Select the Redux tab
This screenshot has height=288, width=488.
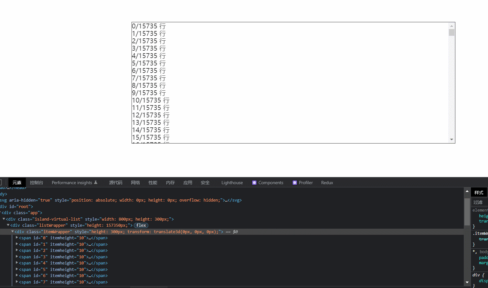327,183
